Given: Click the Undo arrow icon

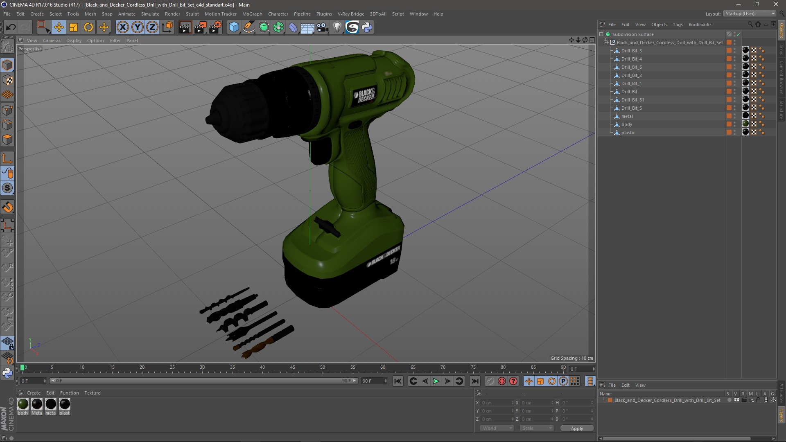Looking at the screenshot, I should pyautogui.click(x=11, y=27).
